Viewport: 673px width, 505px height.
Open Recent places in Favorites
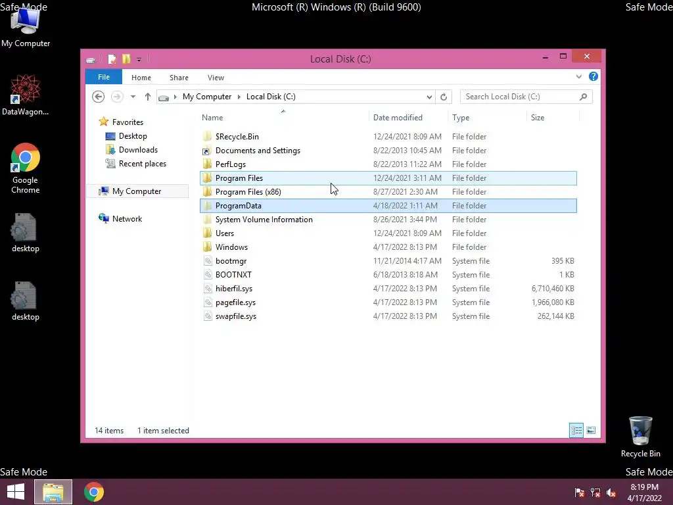pyautogui.click(x=143, y=164)
